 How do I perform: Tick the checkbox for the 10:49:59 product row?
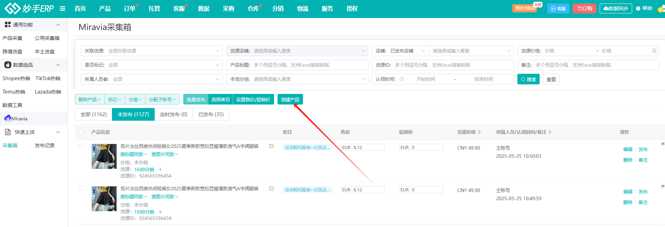click(81, 189)
